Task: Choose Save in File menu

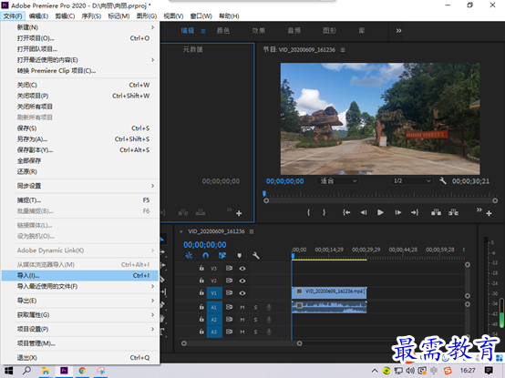Action: click(x=80, y=128)
